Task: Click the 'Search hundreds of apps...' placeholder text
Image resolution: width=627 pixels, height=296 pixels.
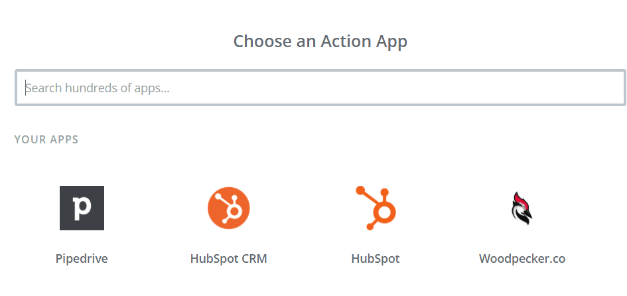Action: click(98, 88)
